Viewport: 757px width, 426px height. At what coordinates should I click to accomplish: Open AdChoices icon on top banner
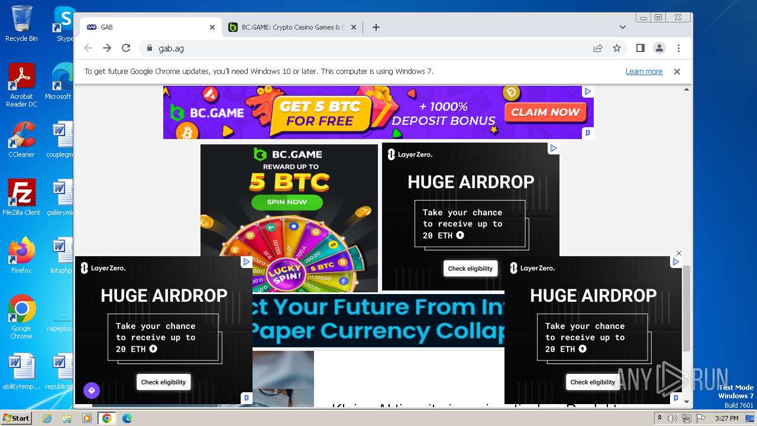click(587, 91)
